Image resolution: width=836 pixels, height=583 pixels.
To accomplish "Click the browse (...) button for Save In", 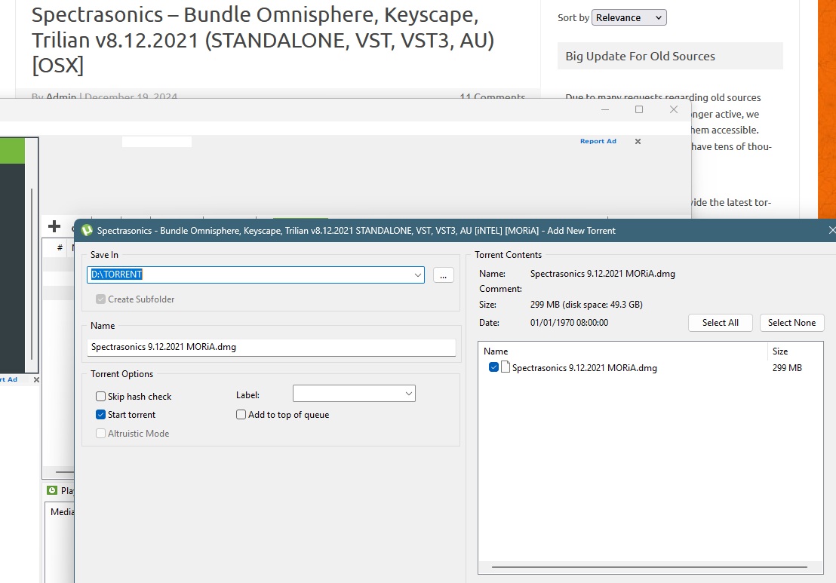I will pos(443,275).
